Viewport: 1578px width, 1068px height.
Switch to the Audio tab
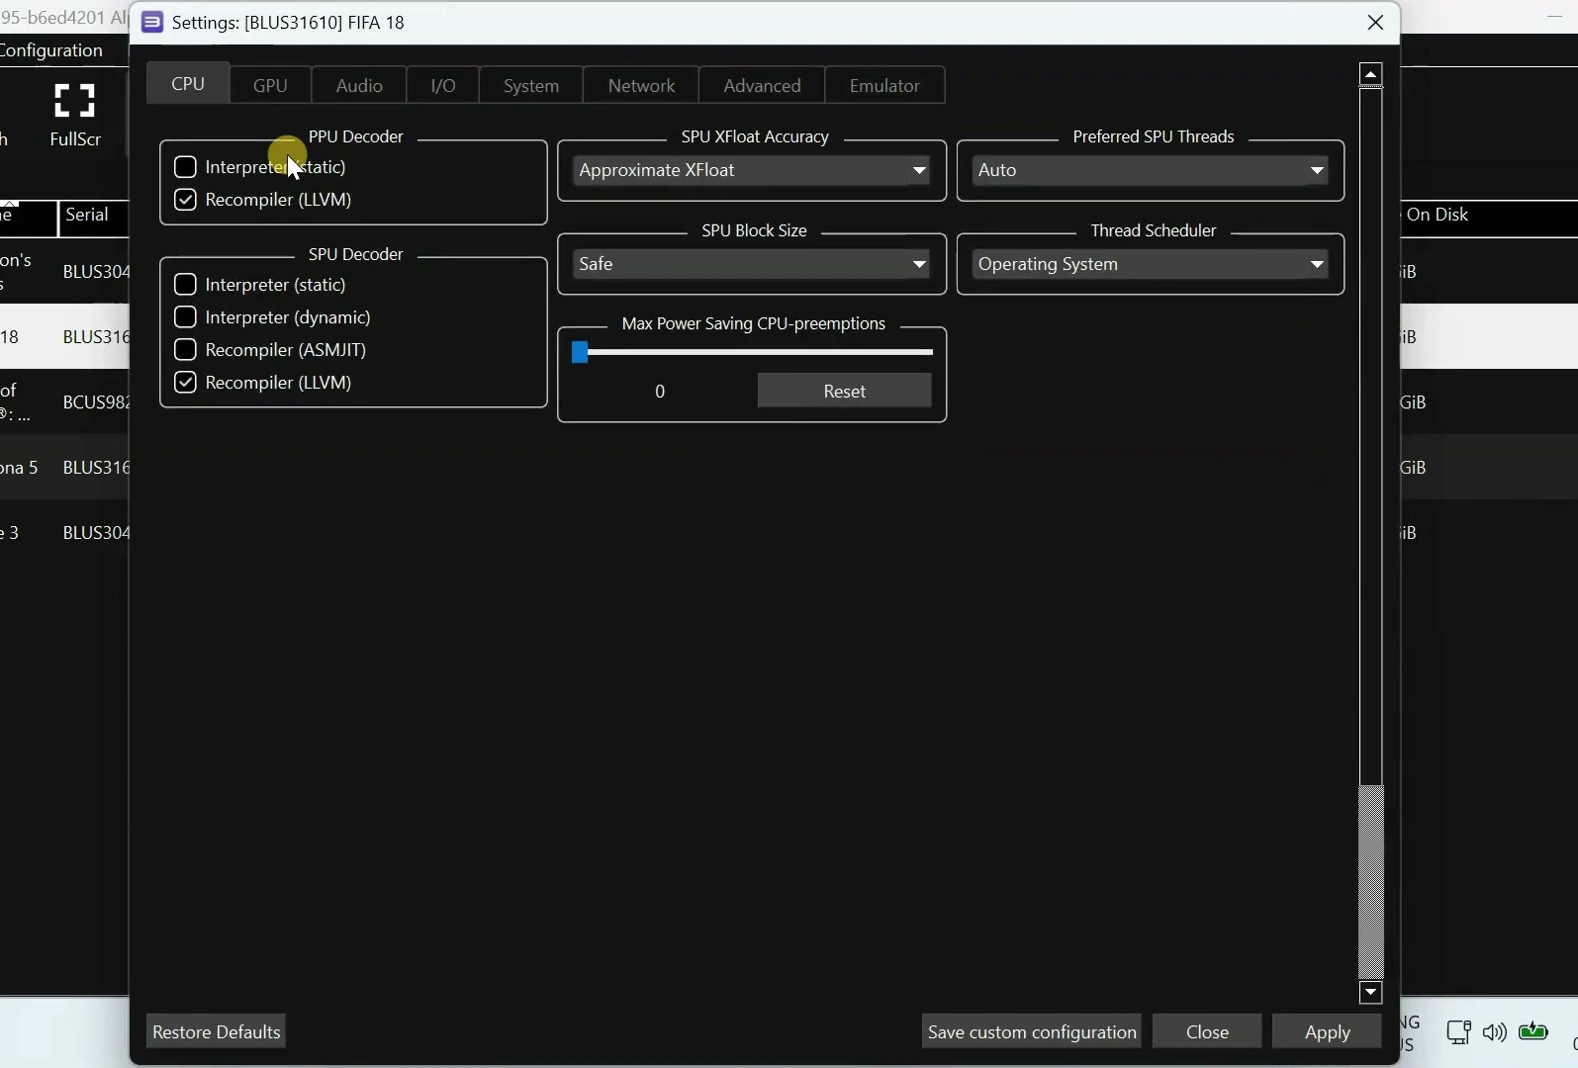click(x=359, y=86)
